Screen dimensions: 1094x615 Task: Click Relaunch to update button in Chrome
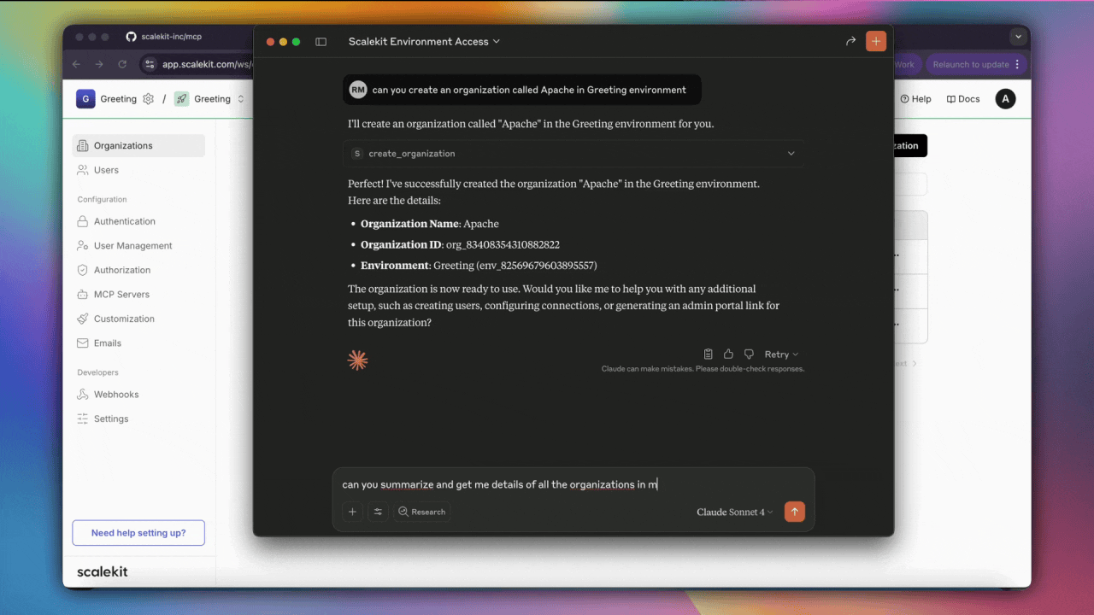[976, 64]
